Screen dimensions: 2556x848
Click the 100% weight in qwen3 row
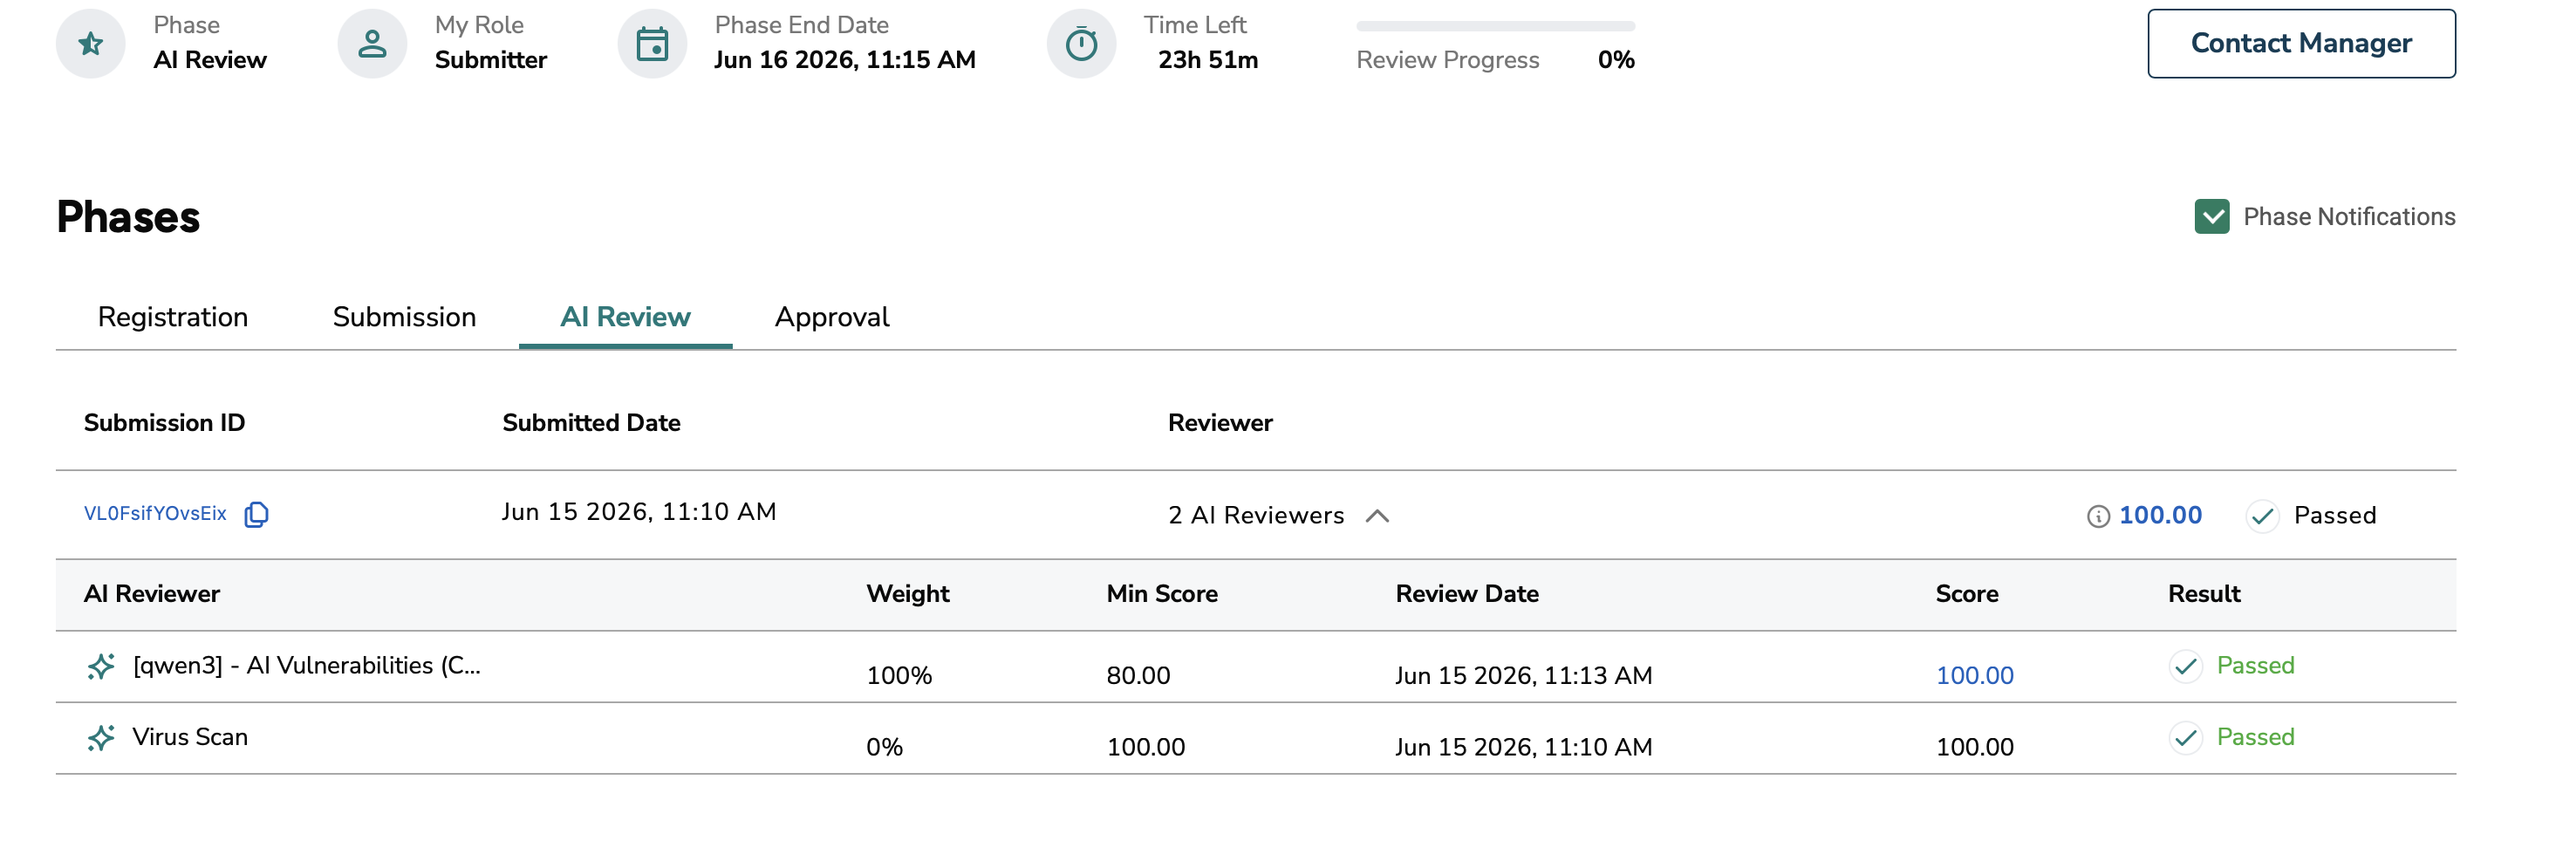tap(899, 676)
